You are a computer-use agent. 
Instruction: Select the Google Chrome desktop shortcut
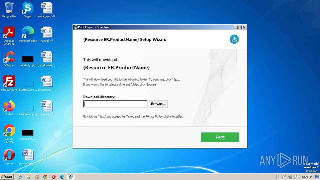click(x=9, y=134)
